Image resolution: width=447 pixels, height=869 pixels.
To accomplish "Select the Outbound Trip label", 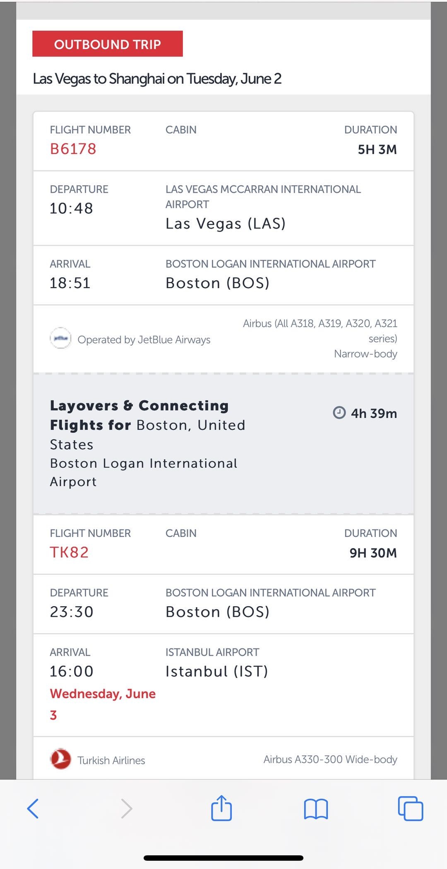I will (108, 44).
